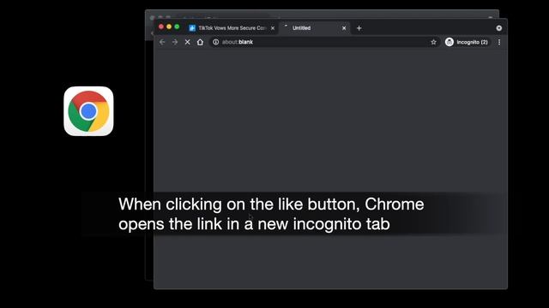Click the Chrome app logo
Image resolution: width=549 pixels, height=308 pixels.
point(88,111)
